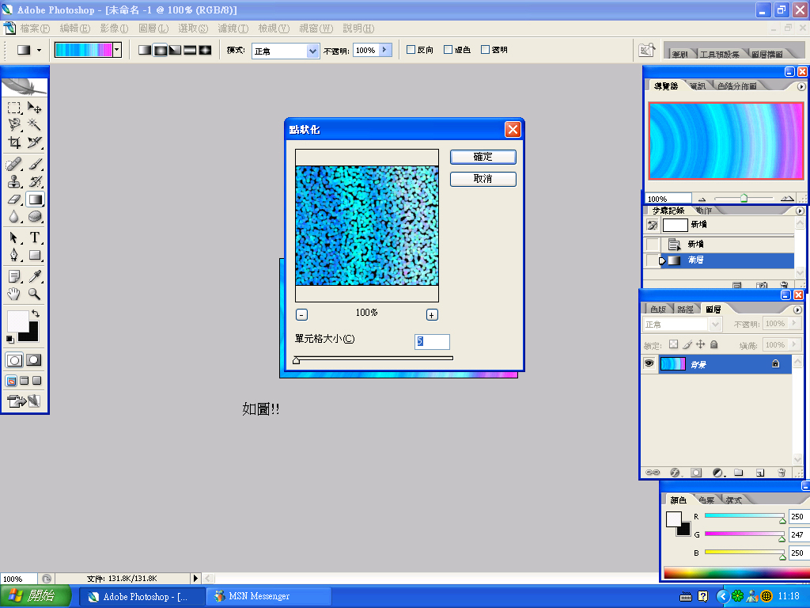Open Layers panel flyout menu
The image size is (810, 608).
[x=797, y=310]
